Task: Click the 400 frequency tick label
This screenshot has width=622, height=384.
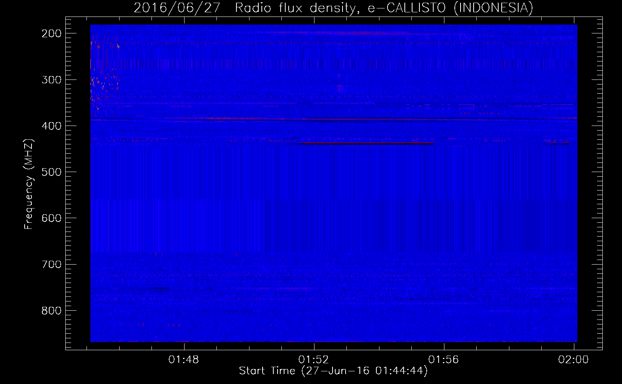Action: point(52,126)
